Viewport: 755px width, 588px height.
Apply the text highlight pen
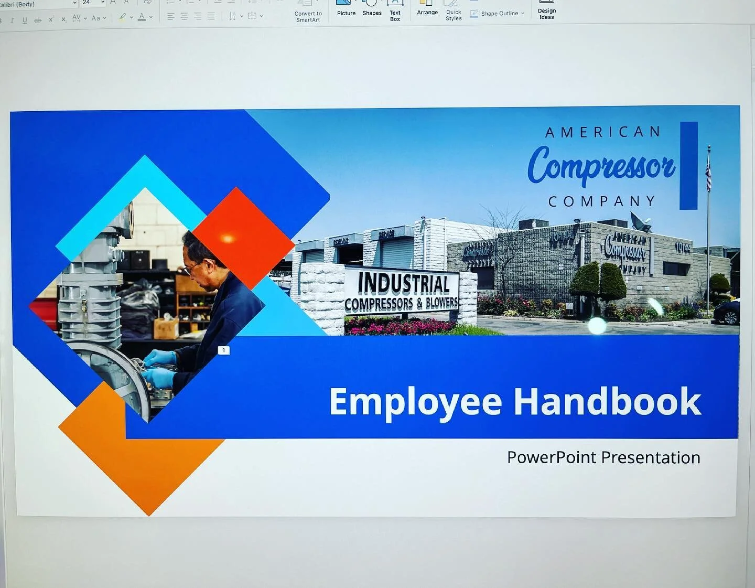[x=122, y=17]
